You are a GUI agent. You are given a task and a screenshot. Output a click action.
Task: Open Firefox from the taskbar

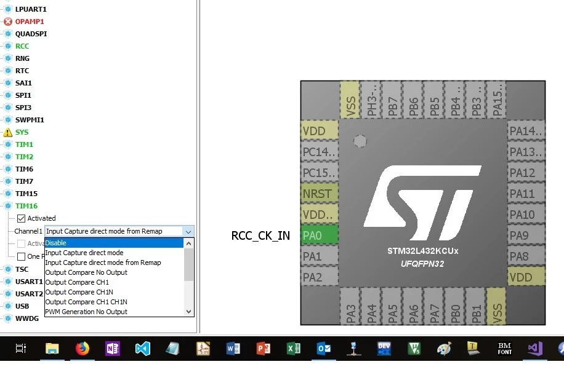pyautogui.click(x=83, y=349)
